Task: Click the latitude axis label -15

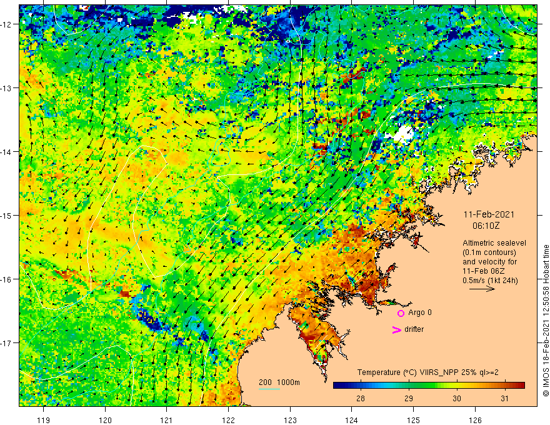Action: click(6, 216)
